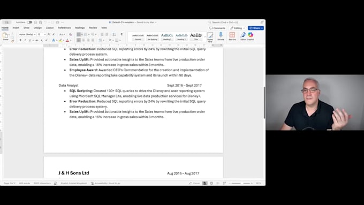
Task: Align text left
Action: coord(79,40)
